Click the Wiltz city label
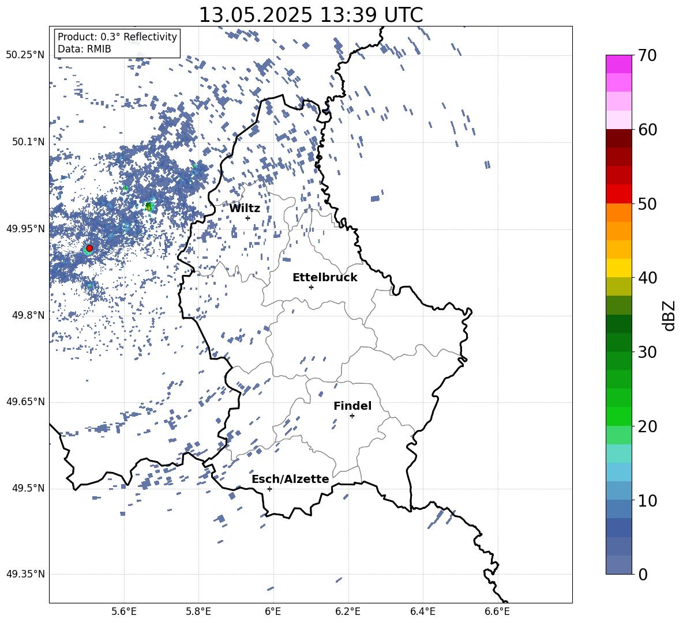The height and width of the screenshot is (623, 683). (x=245, y=209)
